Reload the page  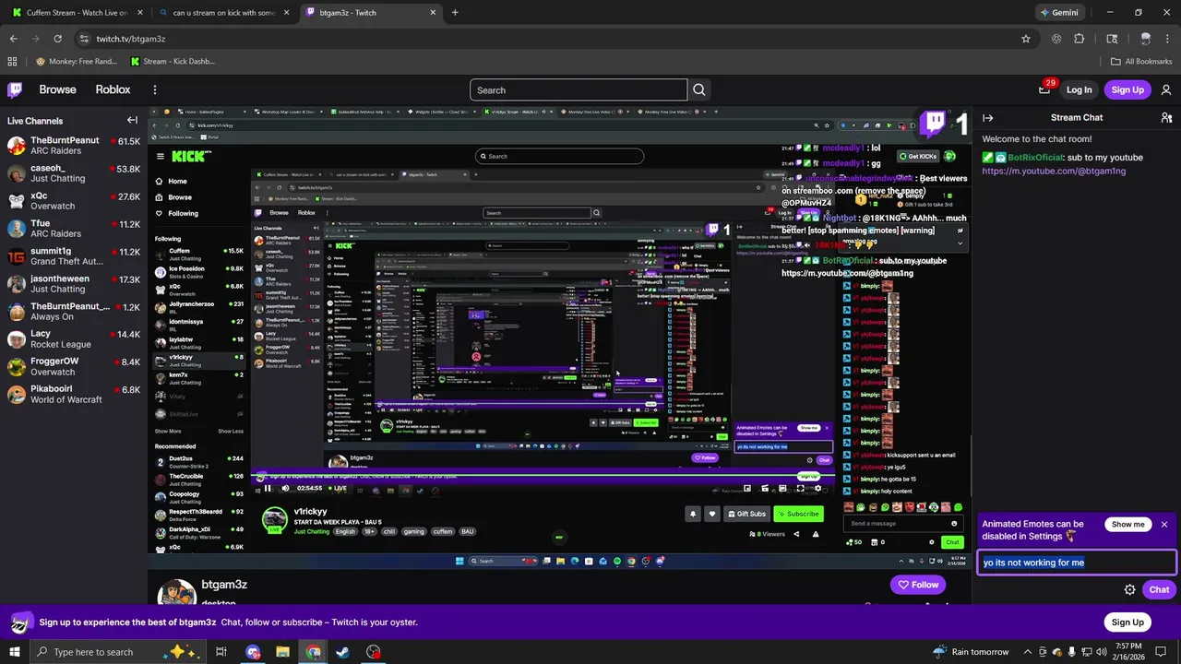coord(57,39)
